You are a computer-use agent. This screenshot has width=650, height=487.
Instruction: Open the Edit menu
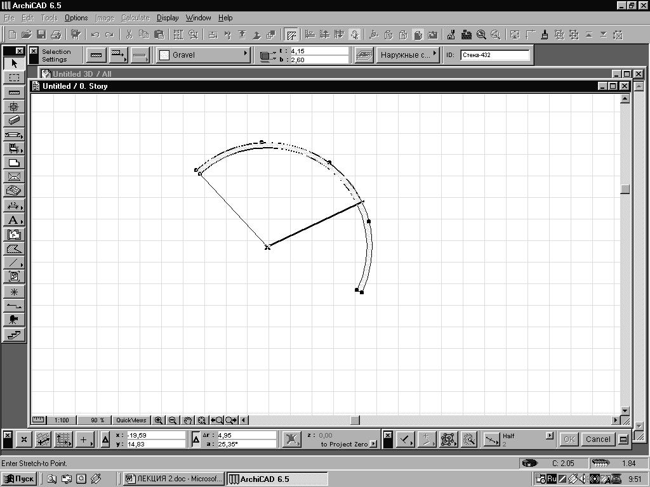(x=27, y=18)
